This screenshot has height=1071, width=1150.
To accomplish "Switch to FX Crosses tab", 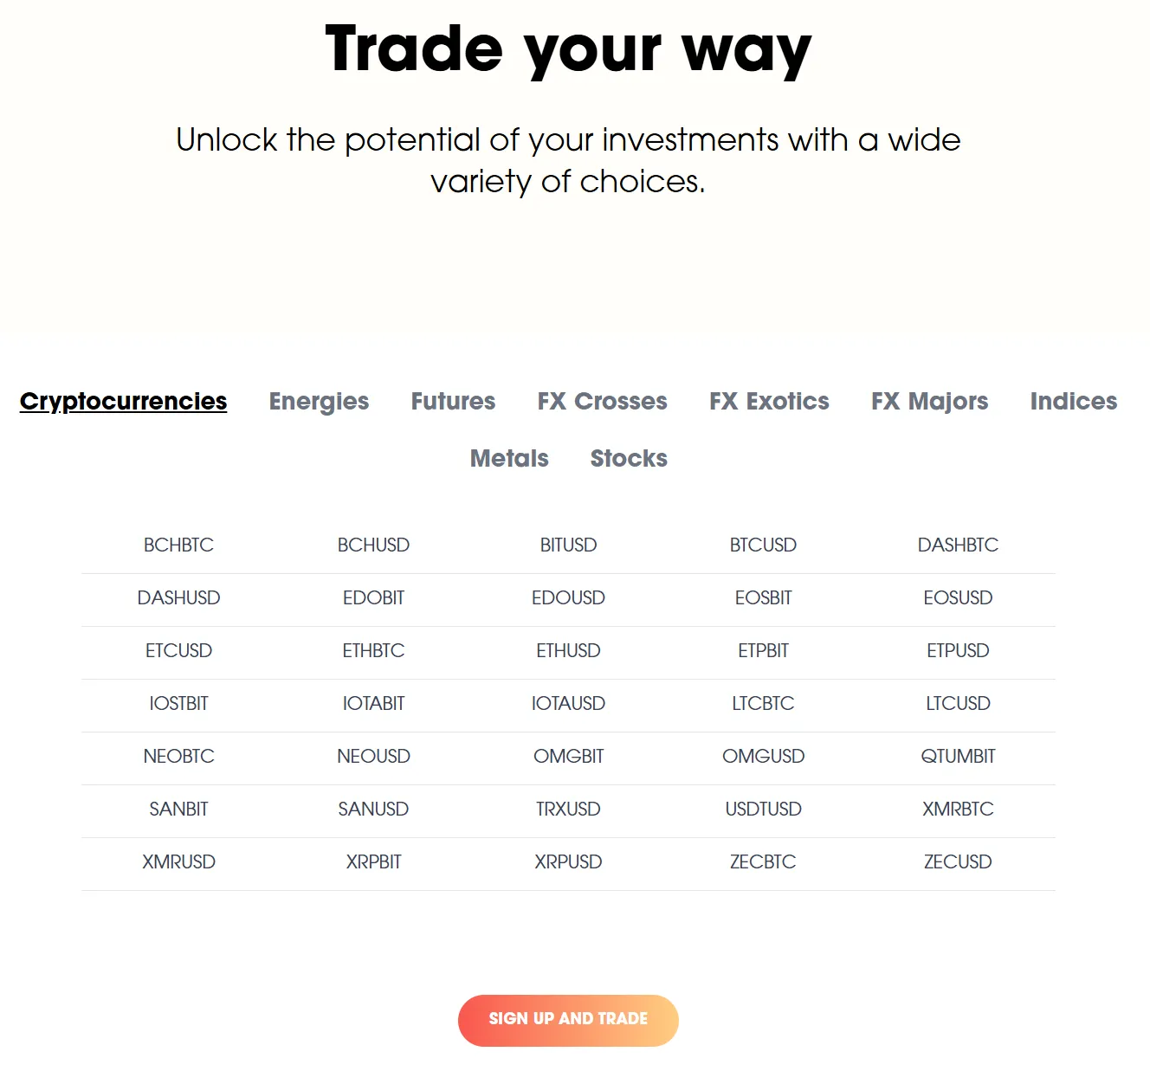I will click(602, 402).
